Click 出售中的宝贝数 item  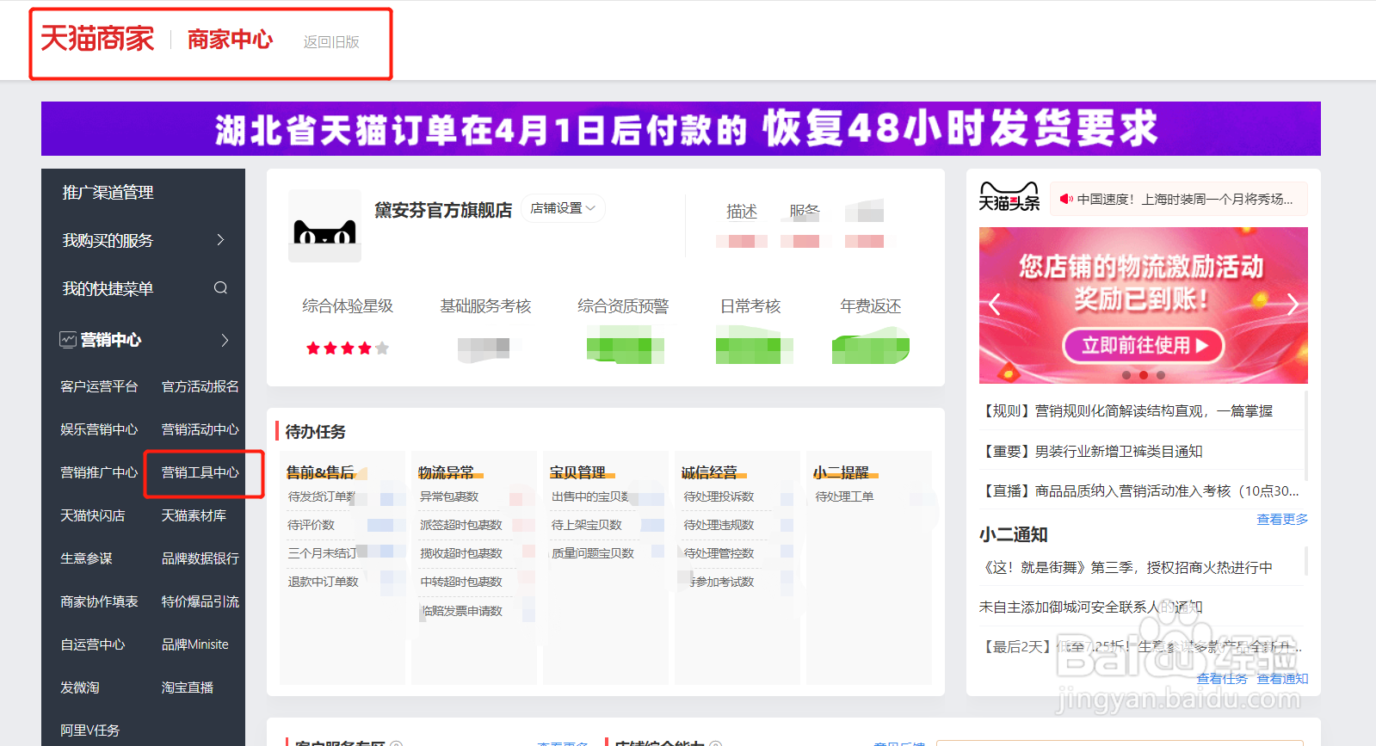[590, 496]
